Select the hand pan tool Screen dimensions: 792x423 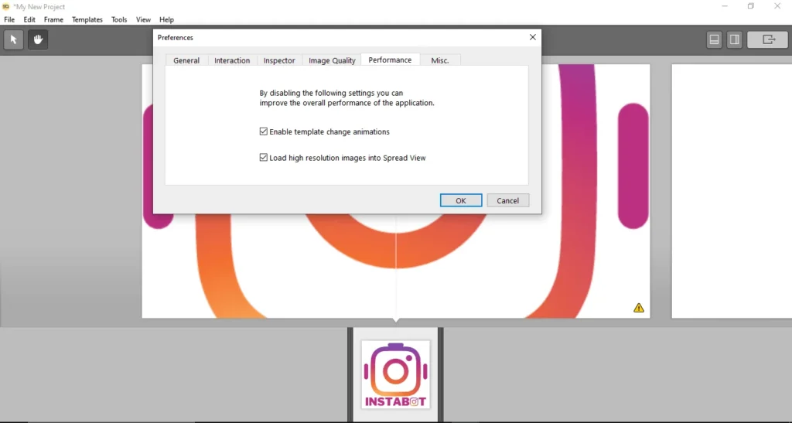pyautogui.click(x=38, y=39)
